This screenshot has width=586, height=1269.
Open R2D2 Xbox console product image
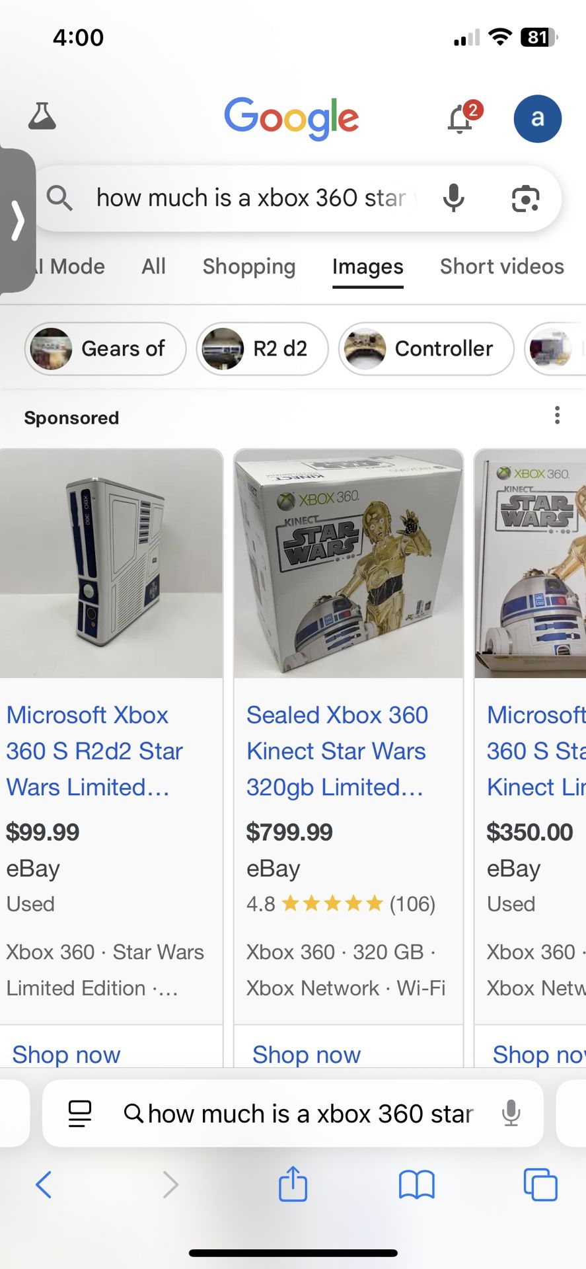(111, 564)
